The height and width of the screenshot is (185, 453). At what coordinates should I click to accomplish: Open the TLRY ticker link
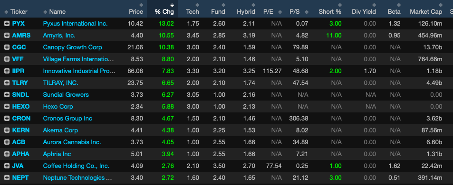click(20, 83)
